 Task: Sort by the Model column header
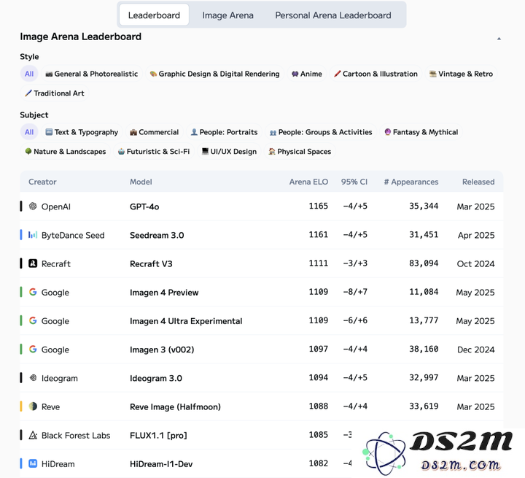coord(141,182)
